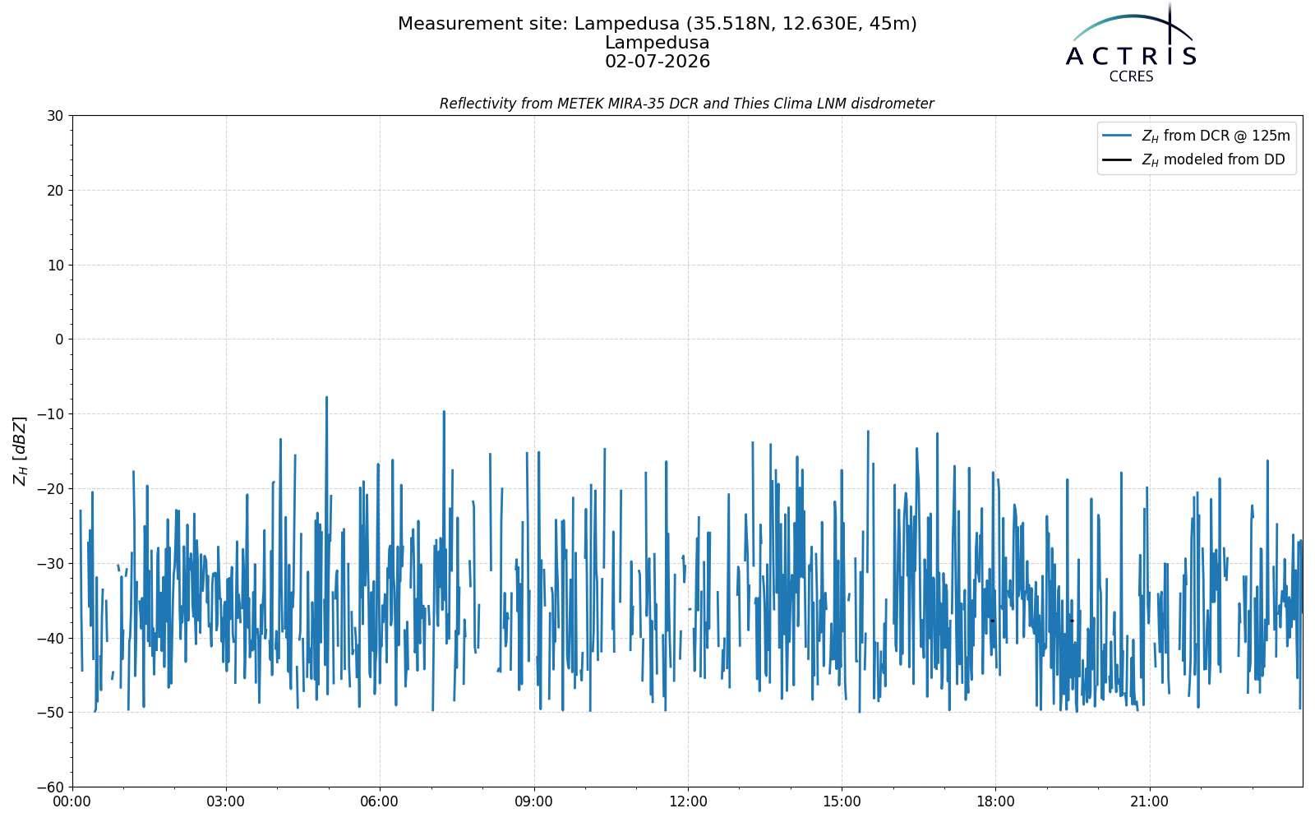Click the x-axis time label "15:00"
1315x822 pixels.
pyautogui.click(x=842, y=801)
